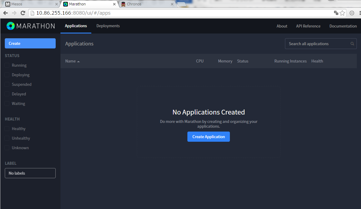Image resolution: width=361 pixels, height=209 pixels.
Task: Click the Marathon logo icon
Action: 10,26
